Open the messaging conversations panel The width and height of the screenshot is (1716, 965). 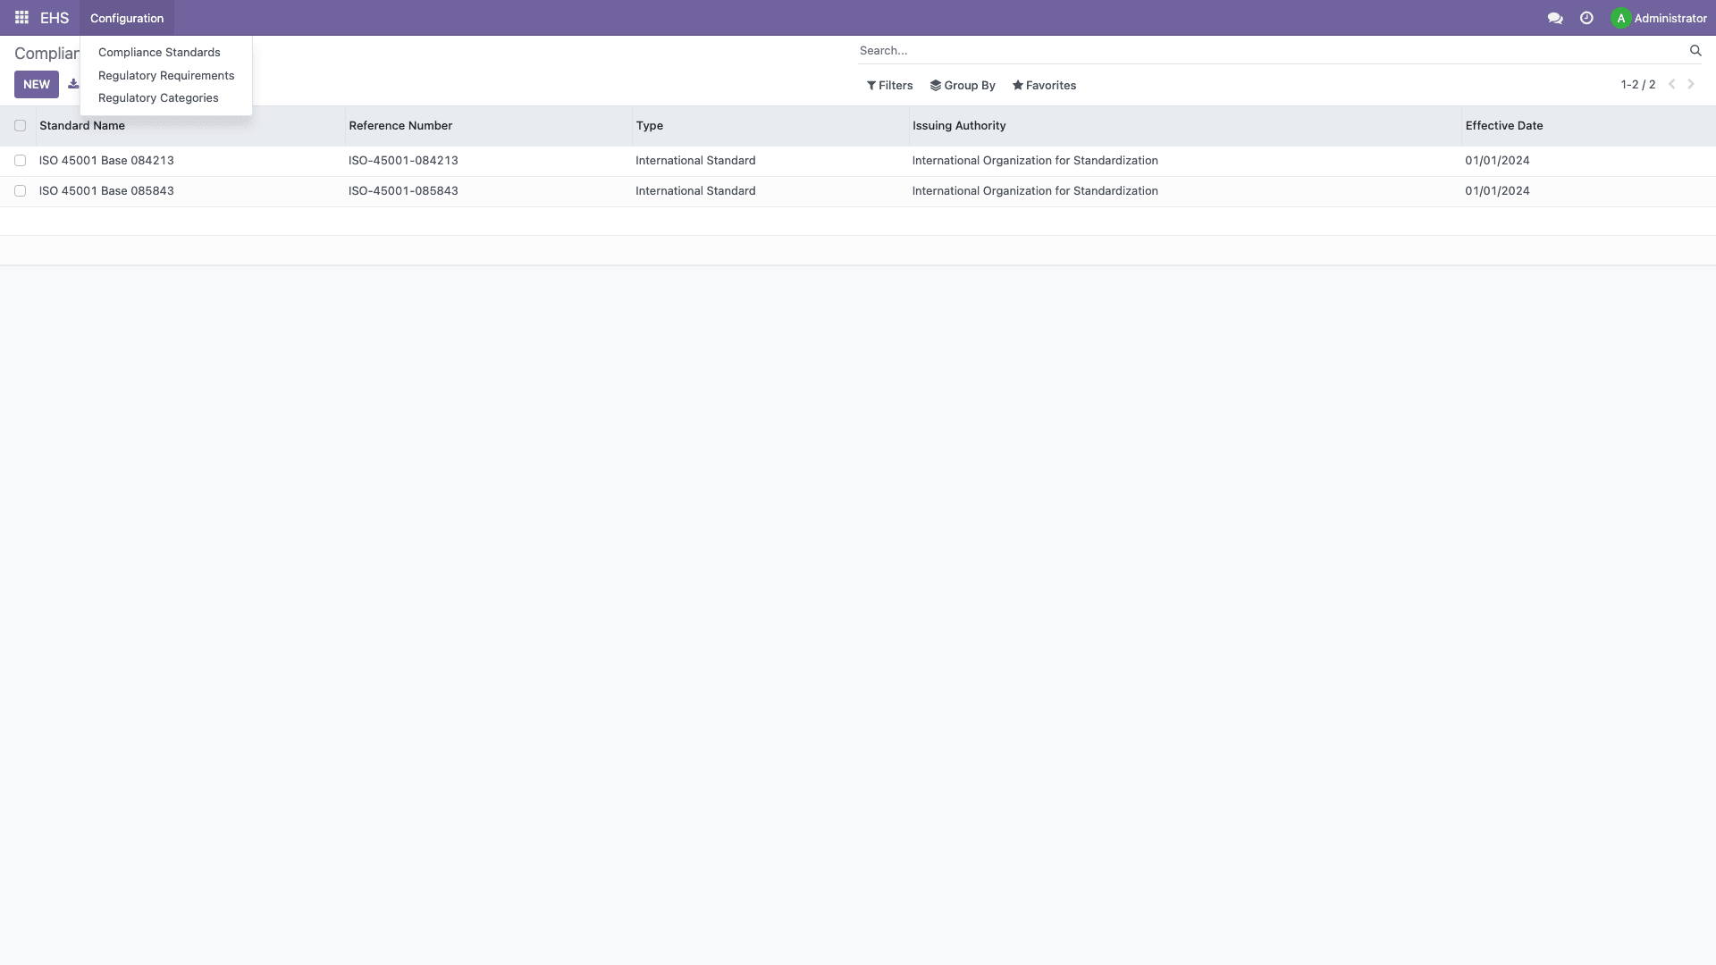(1554, 17)
